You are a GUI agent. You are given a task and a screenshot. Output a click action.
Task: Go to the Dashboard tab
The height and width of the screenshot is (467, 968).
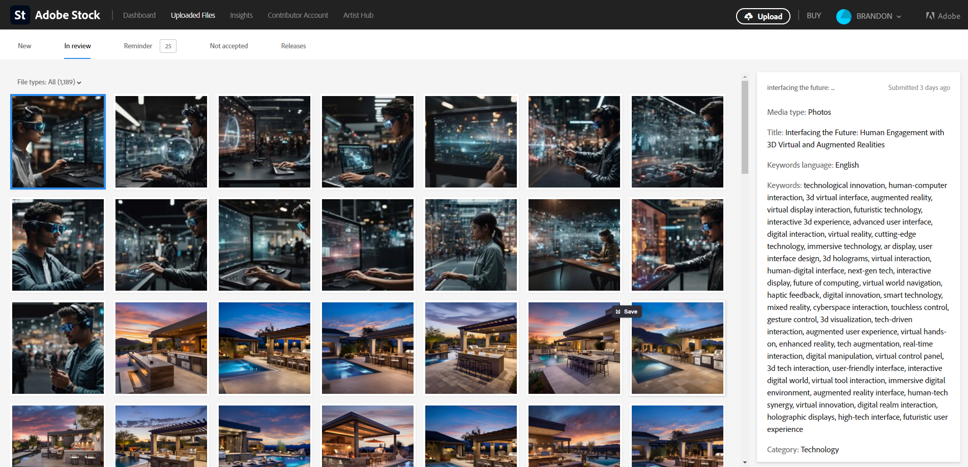click(139, 15)
